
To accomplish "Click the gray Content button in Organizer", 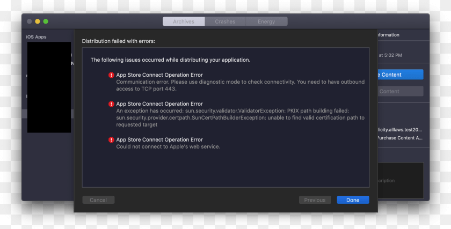I will tap(401, 91).
